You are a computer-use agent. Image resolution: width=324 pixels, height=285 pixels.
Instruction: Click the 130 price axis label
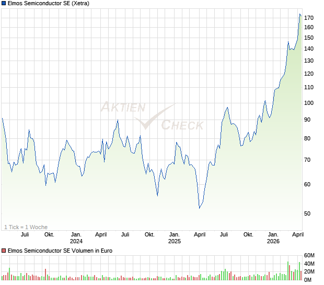[x=309, y=61]
